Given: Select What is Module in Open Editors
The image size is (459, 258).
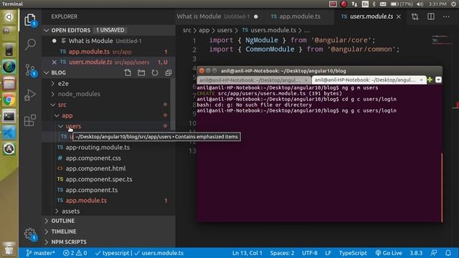Looking at the screenshot, I should (90, 41).
